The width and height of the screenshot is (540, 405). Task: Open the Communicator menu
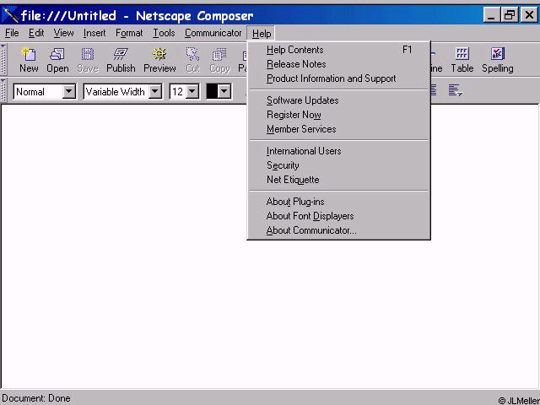click(x=213, y=33)
